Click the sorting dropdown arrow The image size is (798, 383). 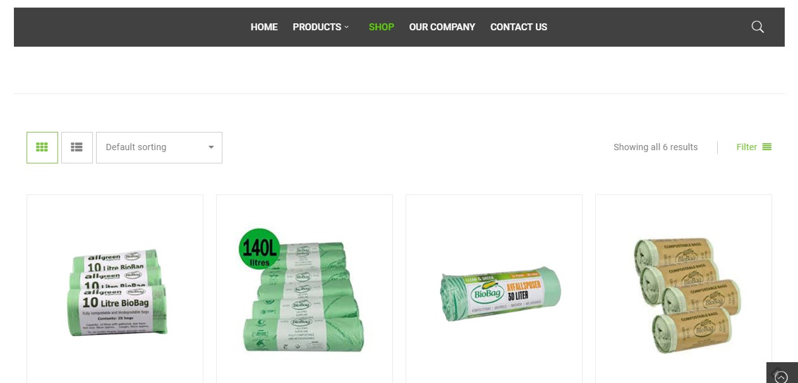click(211, 148)
